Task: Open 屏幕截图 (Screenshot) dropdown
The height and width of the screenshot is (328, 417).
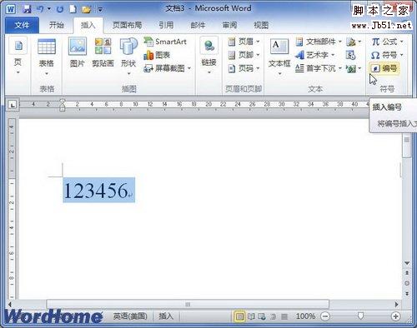Action: (x=168, y=68)
